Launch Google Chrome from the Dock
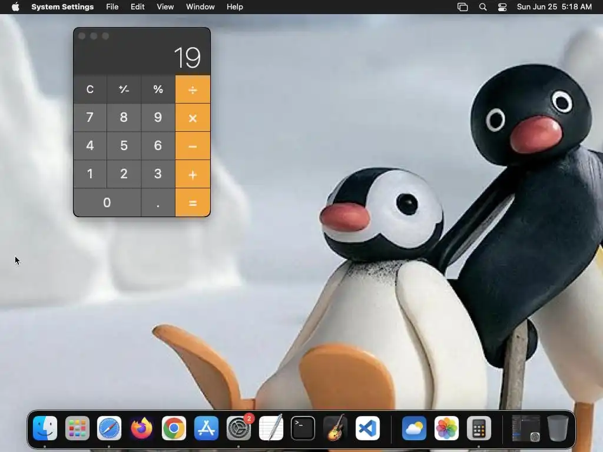Image resolution: width=603 pixels, height=452 pixels. coord(174,428)
